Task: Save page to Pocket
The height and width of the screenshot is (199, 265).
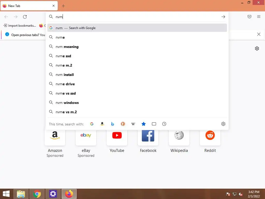Action: [x=249, y=17]
